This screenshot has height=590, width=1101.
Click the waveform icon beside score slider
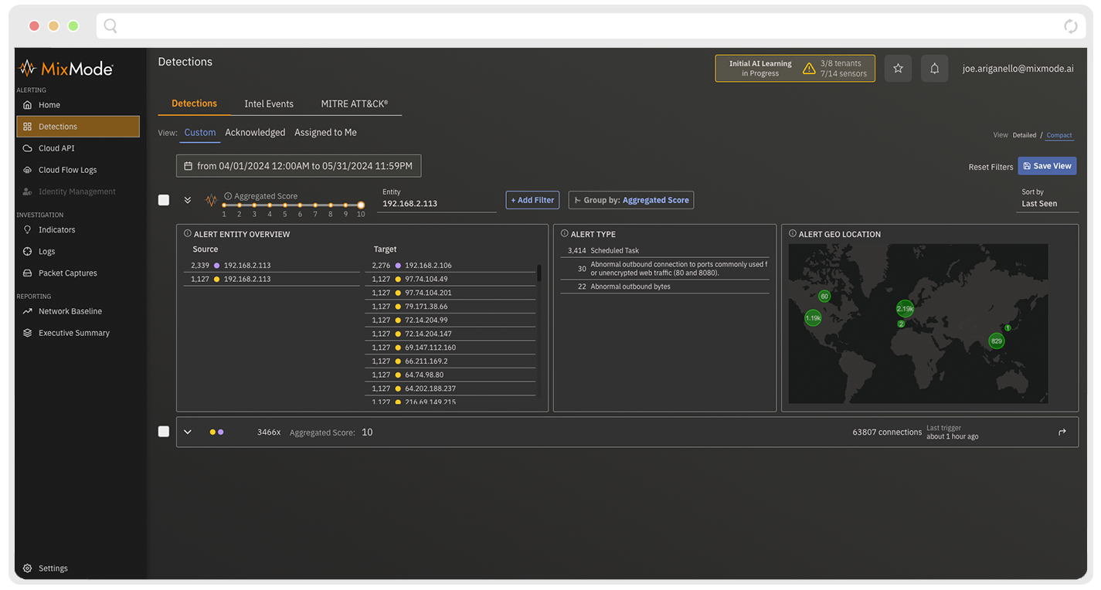[211, 201]
